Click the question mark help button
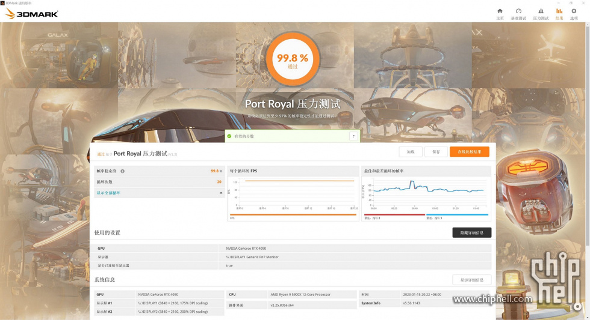Image resolution: width=590 pixels, height=320 pixels. 353,136
